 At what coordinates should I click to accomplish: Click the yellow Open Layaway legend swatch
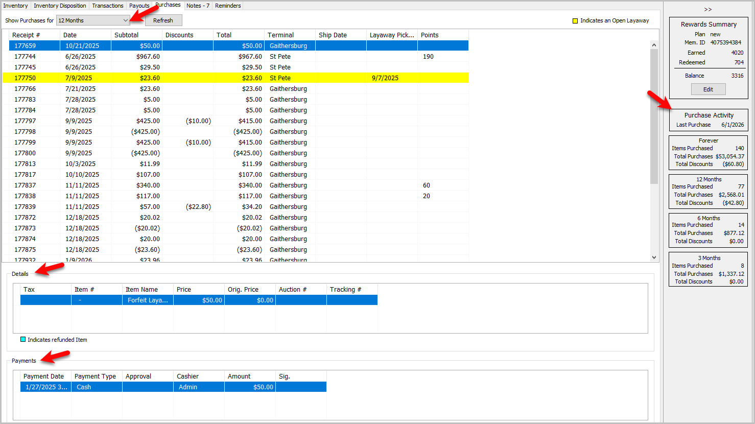(575, 21)
